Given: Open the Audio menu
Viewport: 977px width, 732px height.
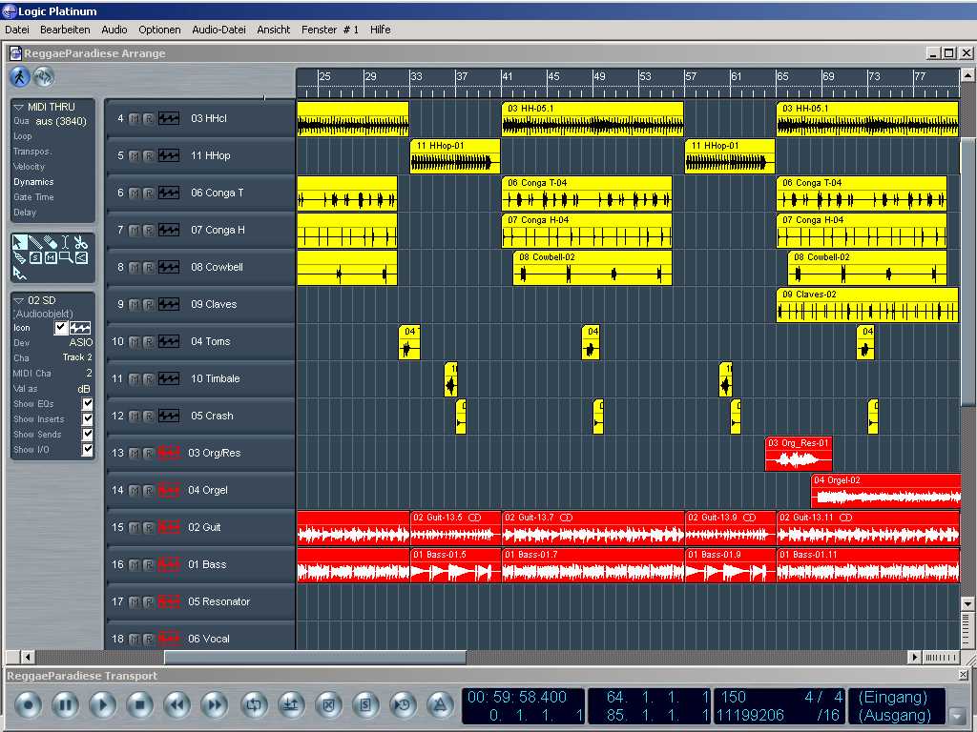Looking at the screenshot, I should [x=114, y=30].
